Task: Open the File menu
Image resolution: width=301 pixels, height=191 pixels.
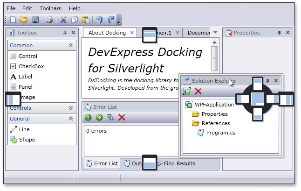Action: 11,8
